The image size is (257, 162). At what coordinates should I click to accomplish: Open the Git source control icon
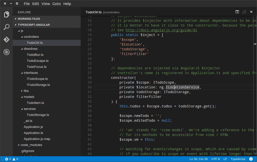tap(7, 40)
